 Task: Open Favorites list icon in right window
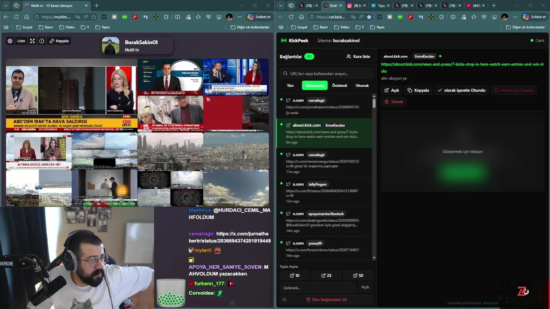(473, 17)
